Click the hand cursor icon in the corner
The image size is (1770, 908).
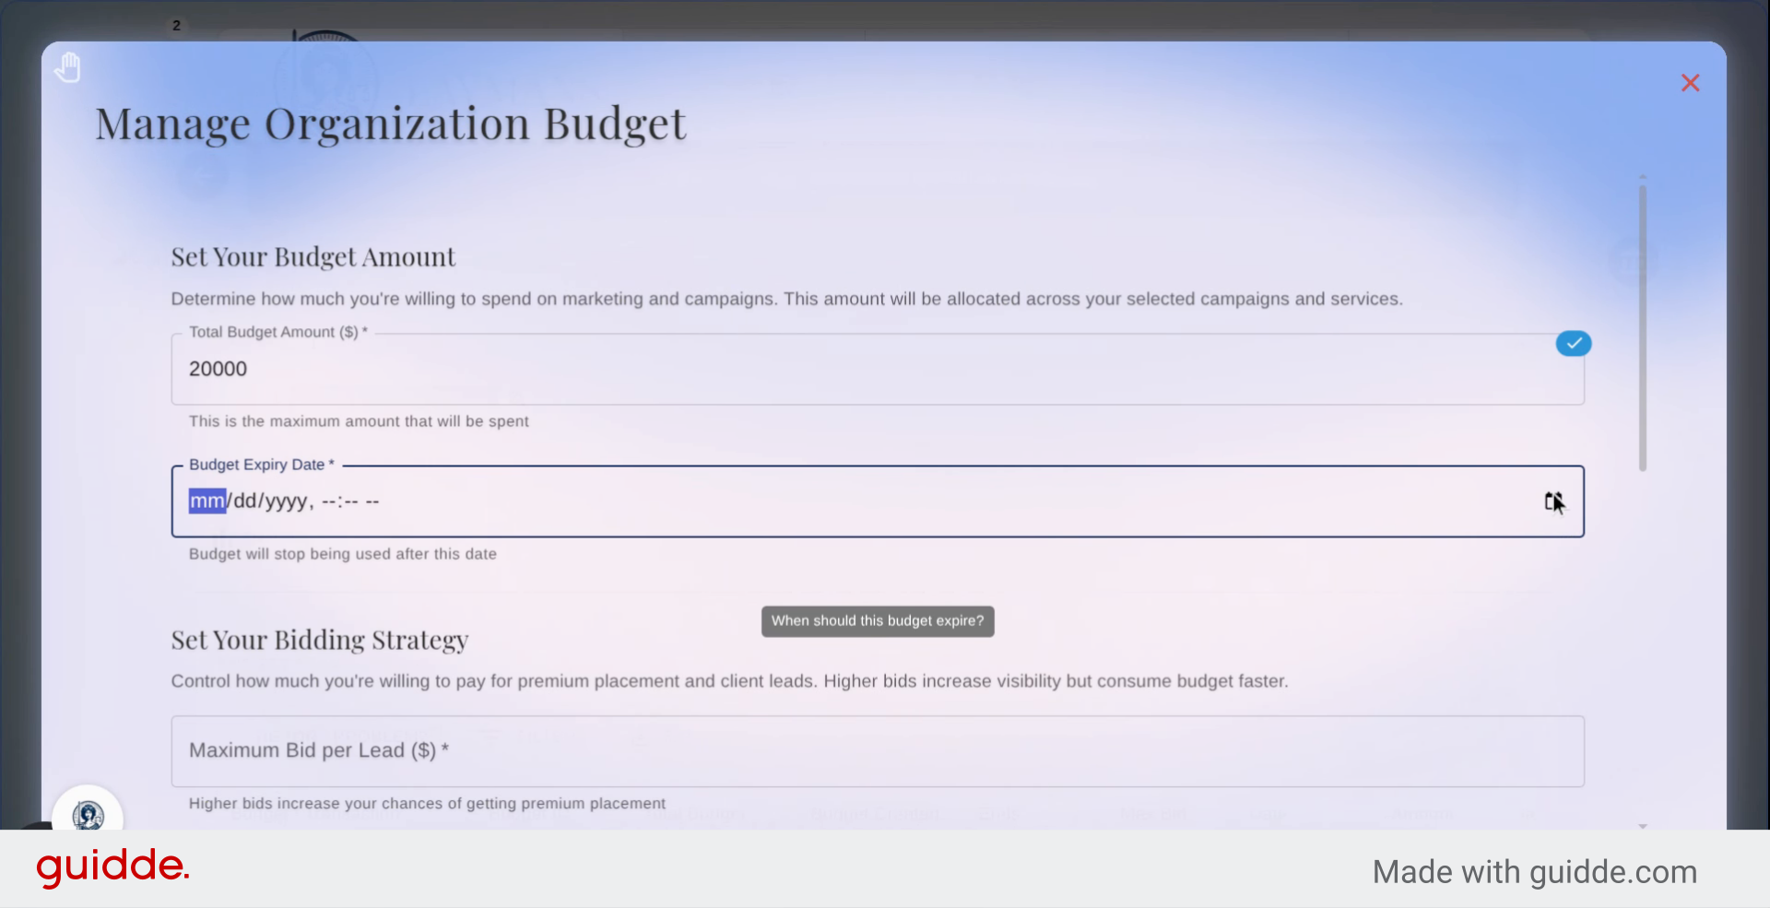tap(68, 66)
